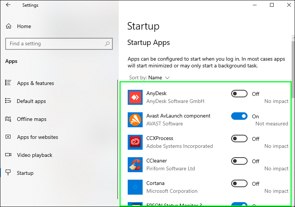Viewport: 295px width, 207px height.
Task: Click the CCXProcess Adobe icon
Action: pyautogui.click(x=135, y=142)
